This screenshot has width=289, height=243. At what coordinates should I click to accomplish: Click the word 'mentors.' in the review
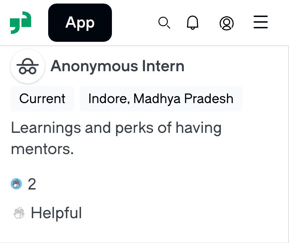(42, 149)
